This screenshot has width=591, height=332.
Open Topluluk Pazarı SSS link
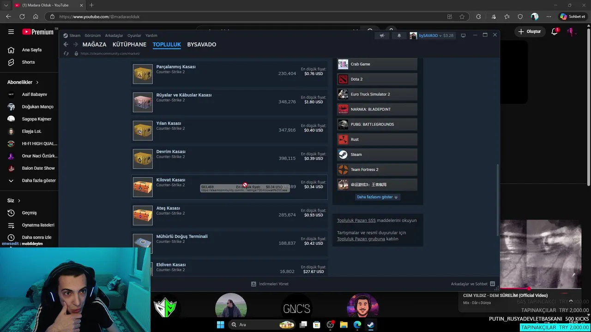point(356,220)
